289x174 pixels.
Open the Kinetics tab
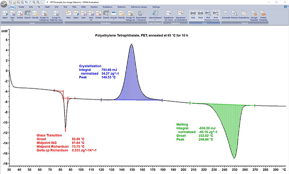tap(94, 7)
